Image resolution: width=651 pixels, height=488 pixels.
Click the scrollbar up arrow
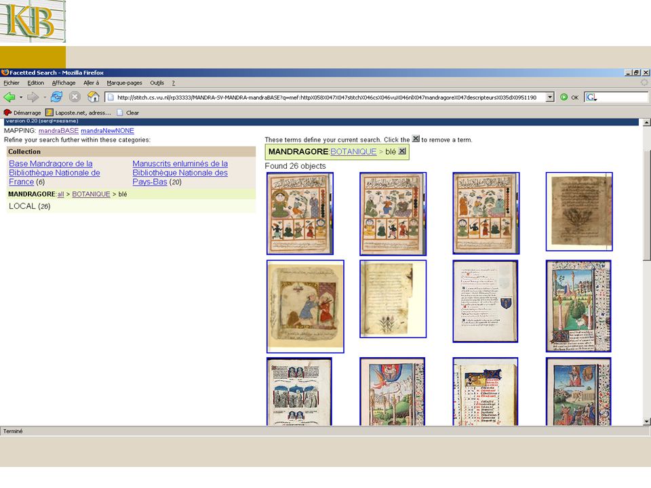click(x=646, y=123)
